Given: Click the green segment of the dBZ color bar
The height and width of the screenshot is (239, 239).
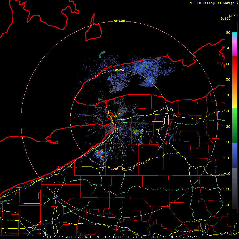Looking at the screenshot, I should (x=234, y=125).
